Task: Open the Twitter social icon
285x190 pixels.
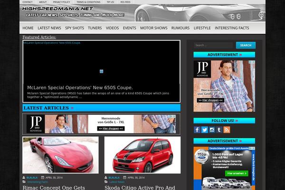Action: 204,130
